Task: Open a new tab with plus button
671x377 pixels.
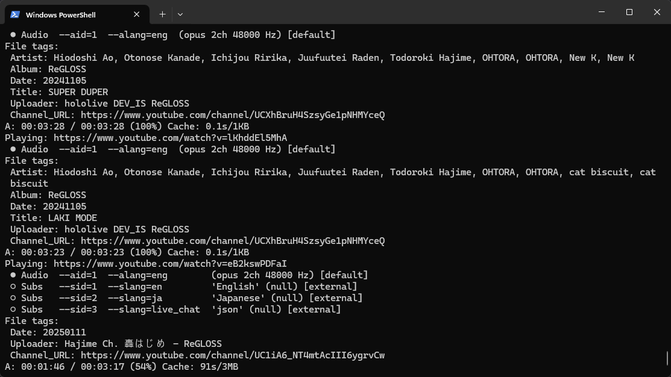Action: (162, 14)
